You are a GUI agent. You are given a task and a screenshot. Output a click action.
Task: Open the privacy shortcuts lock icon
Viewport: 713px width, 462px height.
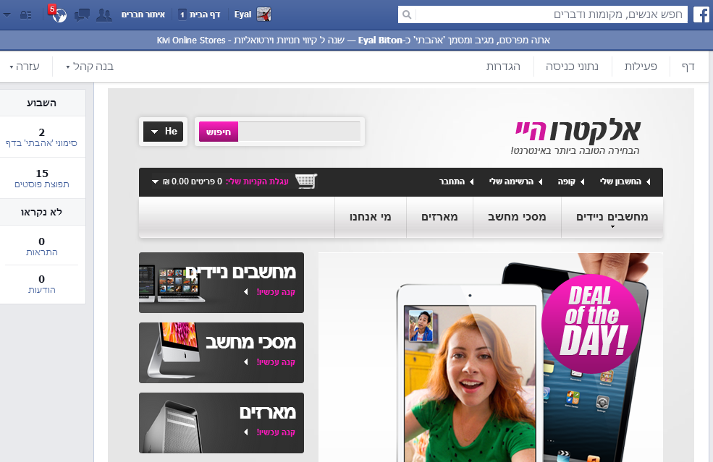(x=26, y=15)
